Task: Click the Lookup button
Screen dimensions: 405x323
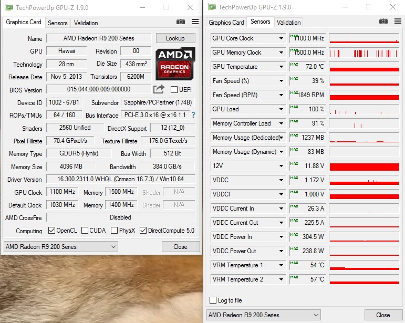Action: pos(175,38)
